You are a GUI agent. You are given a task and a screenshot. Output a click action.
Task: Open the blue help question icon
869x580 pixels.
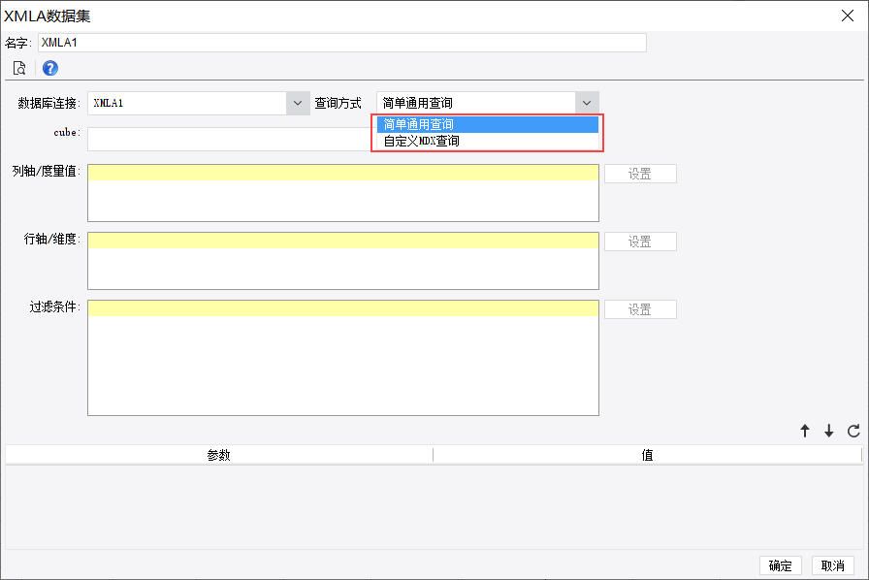point(49,68)
